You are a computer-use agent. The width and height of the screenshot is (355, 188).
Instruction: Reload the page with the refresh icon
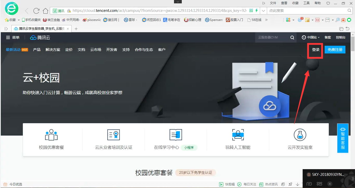click(36, 11)
